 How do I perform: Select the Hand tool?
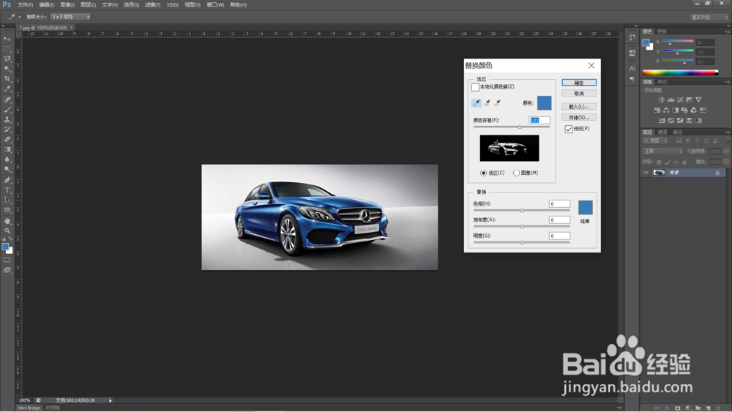[x=7, y=221]
